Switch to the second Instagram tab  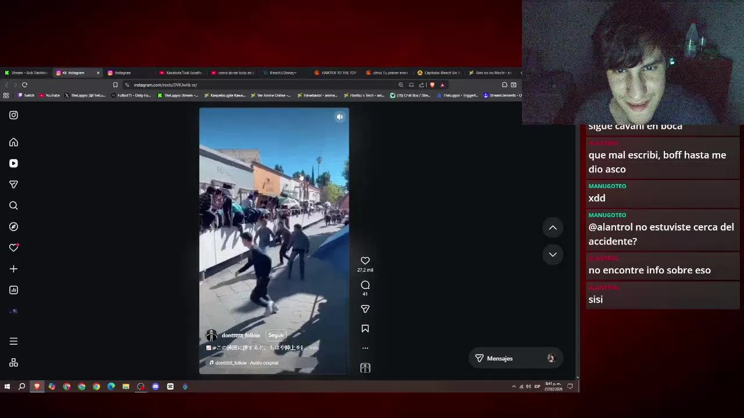[129, 73]
